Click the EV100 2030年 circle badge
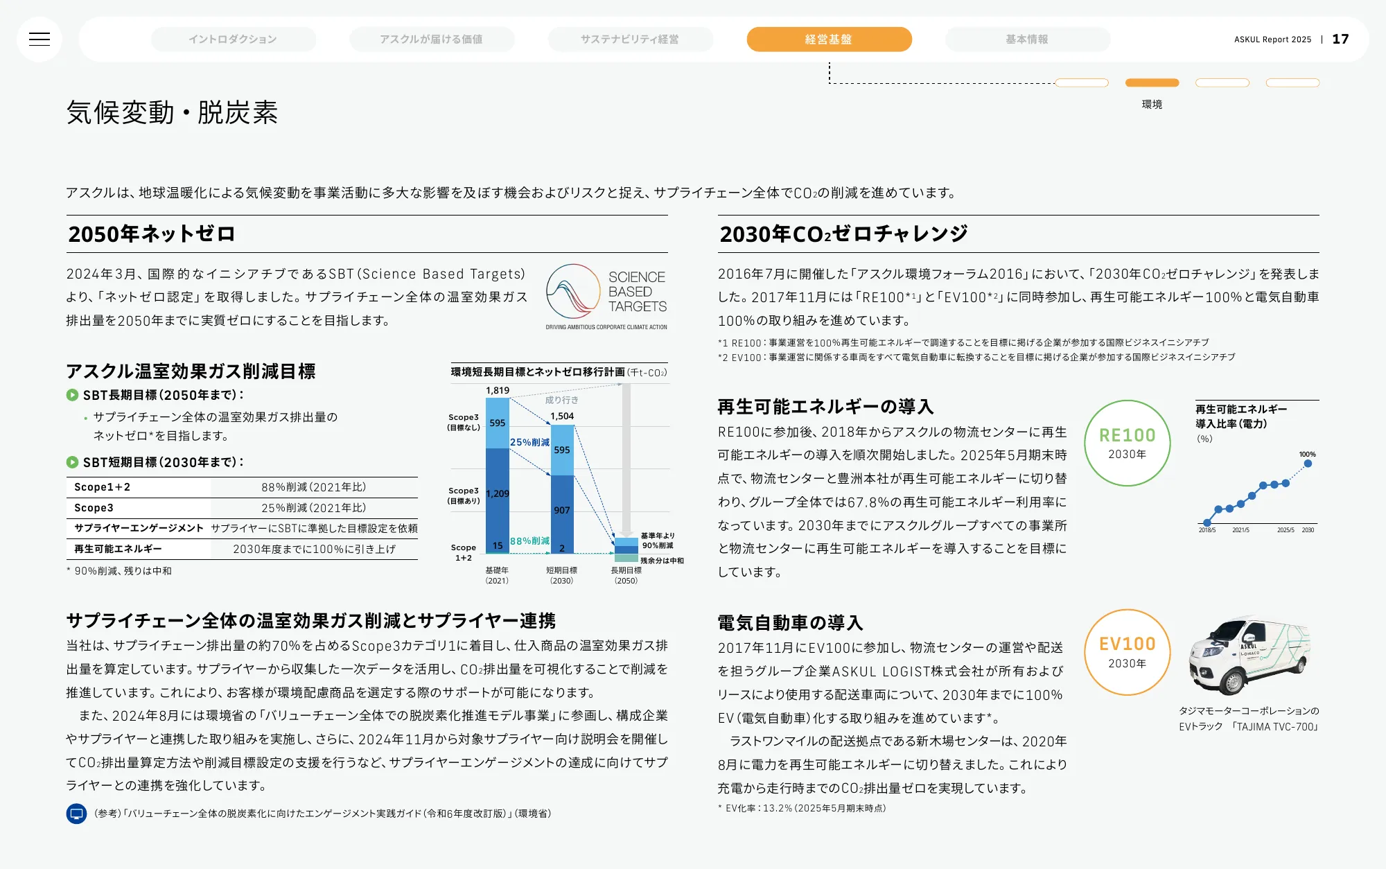This screenshot has height=869, width=1386. click(x=1128, y=652)
